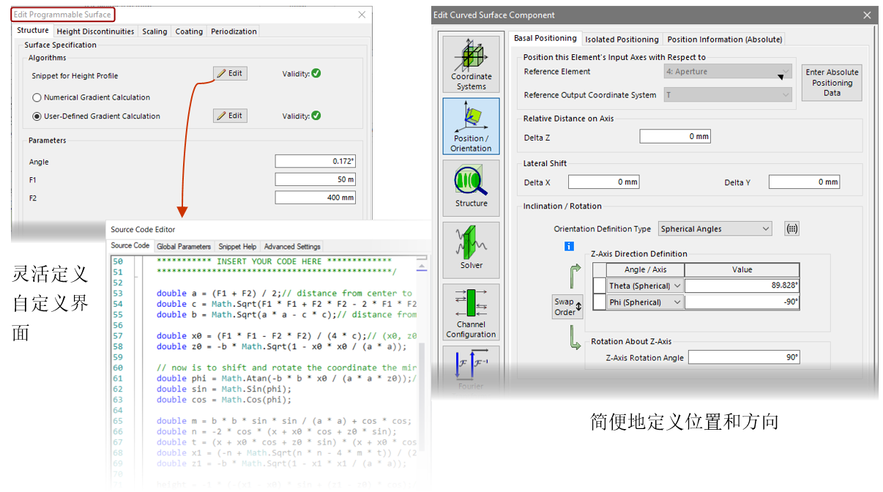The height and width of the screenshot is (492, 883).
Task: Click Enter Absolute Positioning Data button
Action: click(x=832, y=83)
